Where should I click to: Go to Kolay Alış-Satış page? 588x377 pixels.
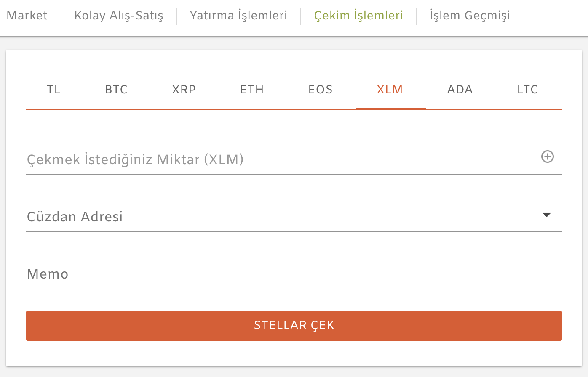119,16
